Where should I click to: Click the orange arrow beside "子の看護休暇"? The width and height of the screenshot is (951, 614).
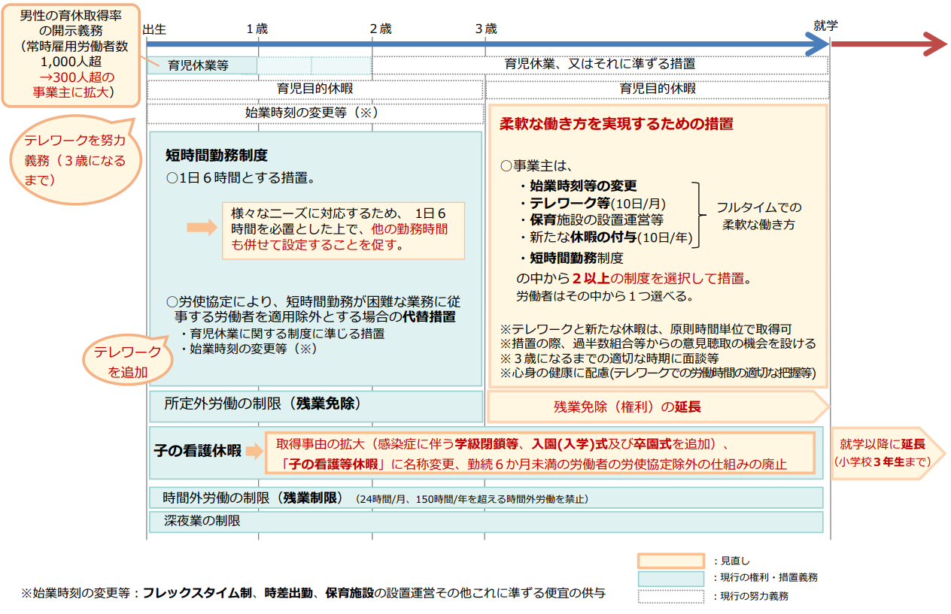(254, 451)
